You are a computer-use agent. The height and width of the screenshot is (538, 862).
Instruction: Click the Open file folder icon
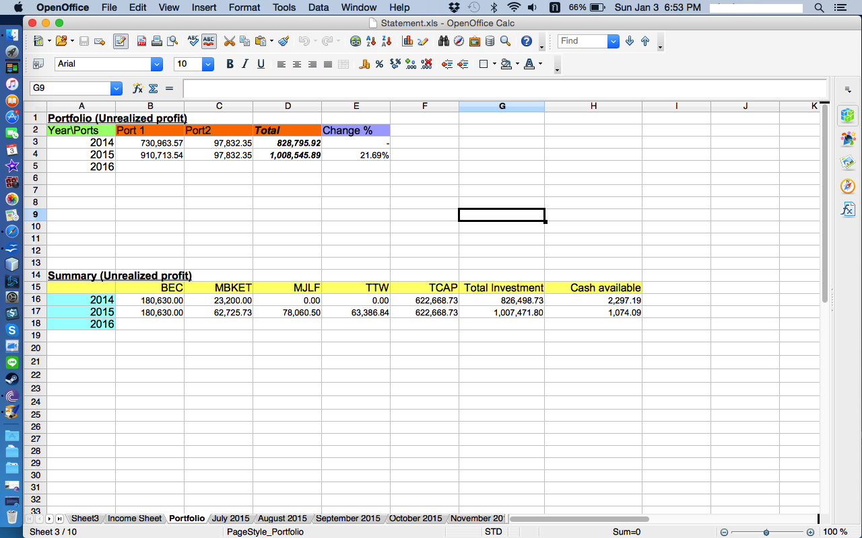60,41
